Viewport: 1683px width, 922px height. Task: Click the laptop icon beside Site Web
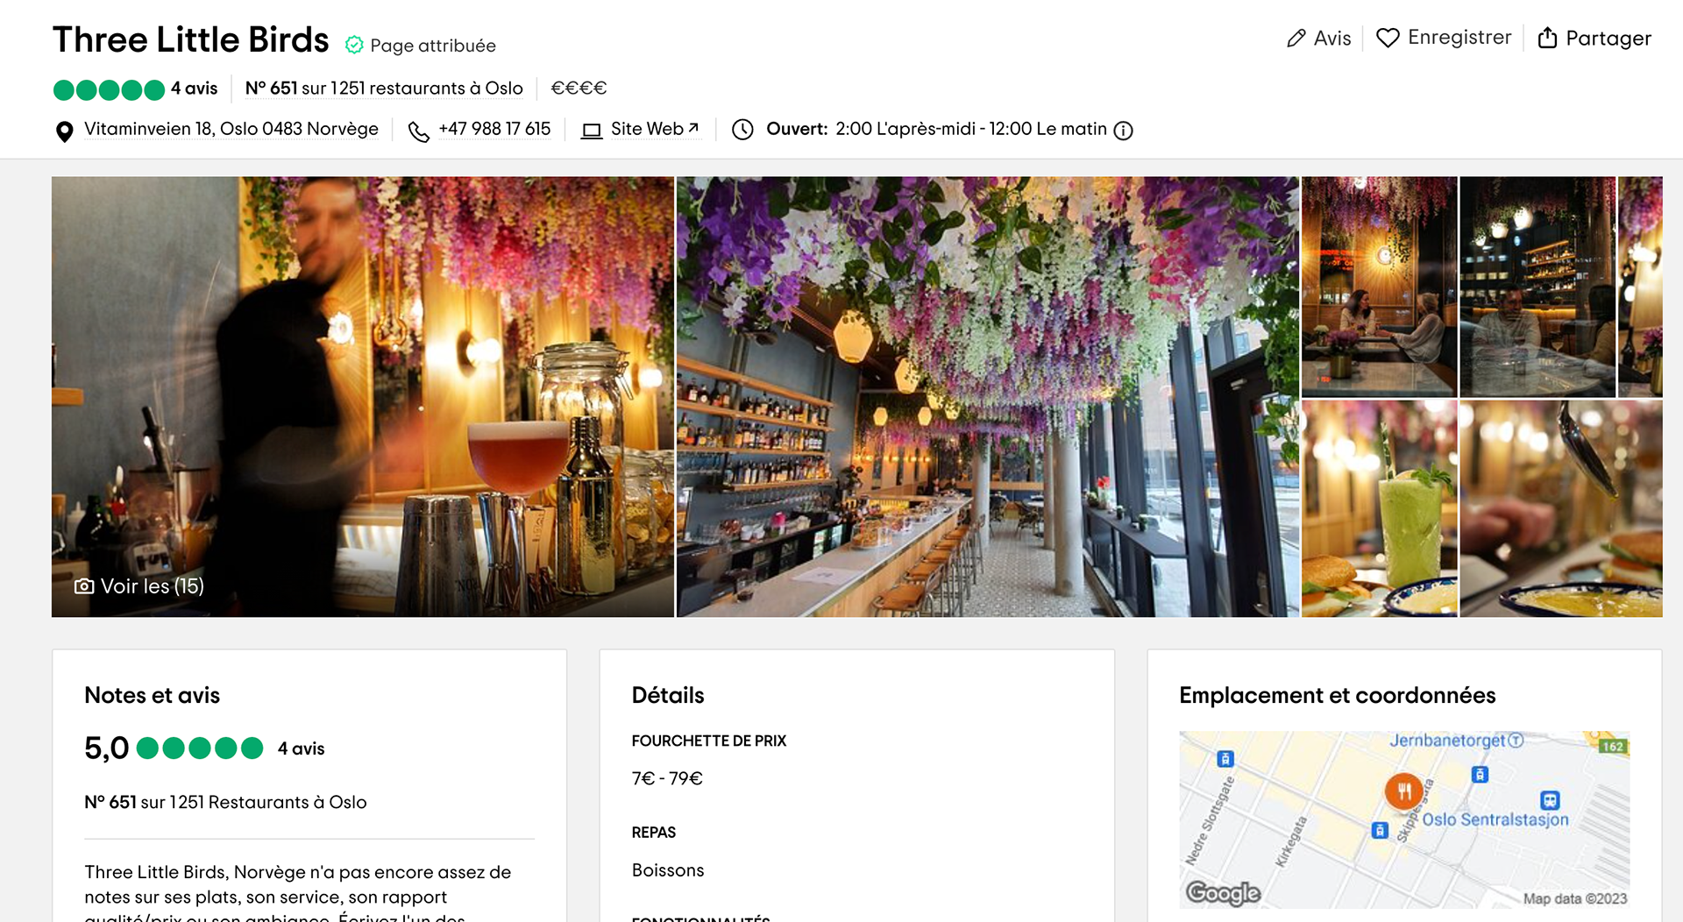click(x=593, y=131)
